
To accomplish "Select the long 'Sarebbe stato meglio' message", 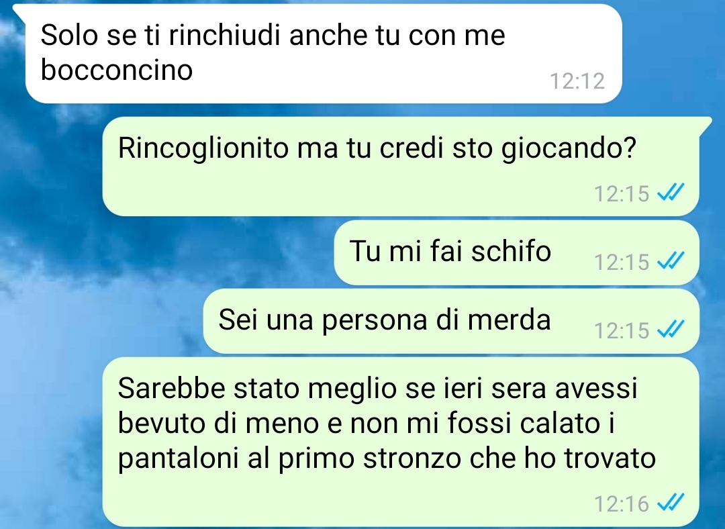I will (x=401, y=442).
